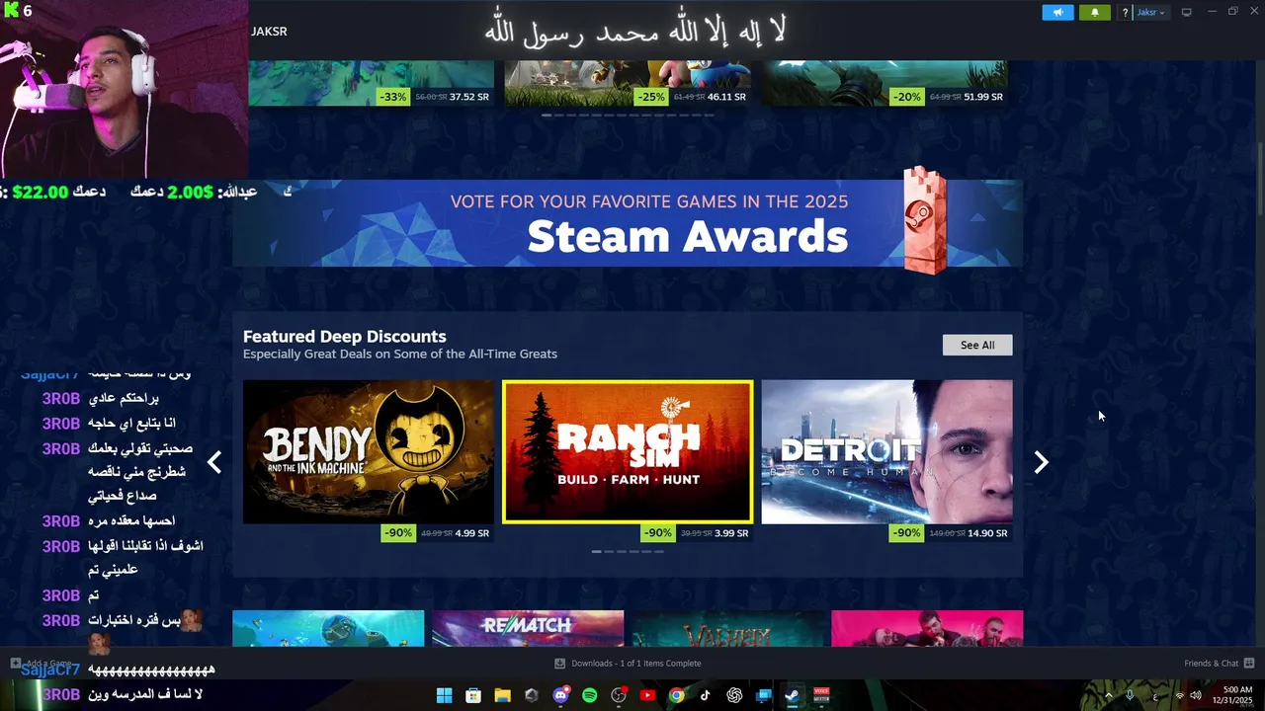Click the 37.52 SR price tag

(468, 97)
